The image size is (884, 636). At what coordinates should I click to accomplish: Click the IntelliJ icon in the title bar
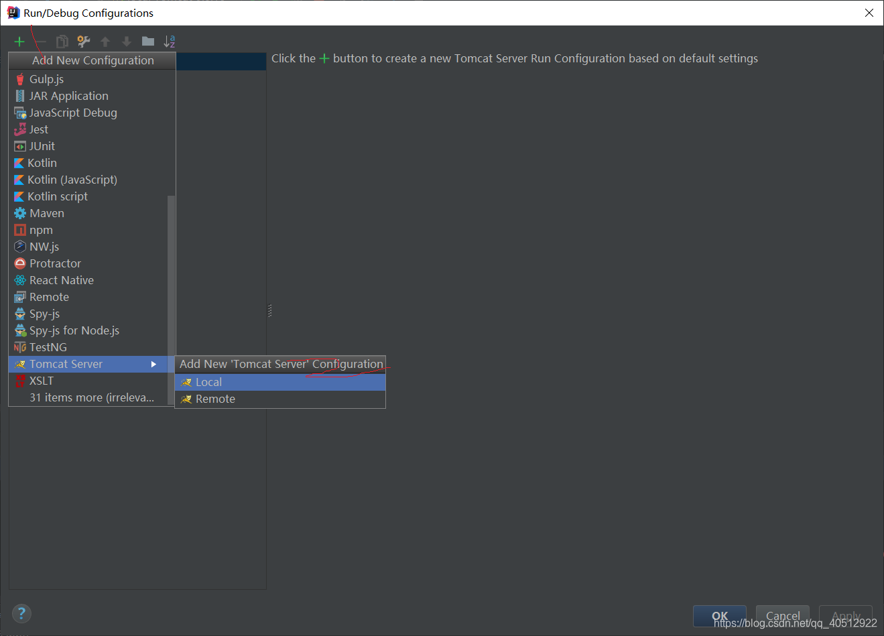[13, 13]
